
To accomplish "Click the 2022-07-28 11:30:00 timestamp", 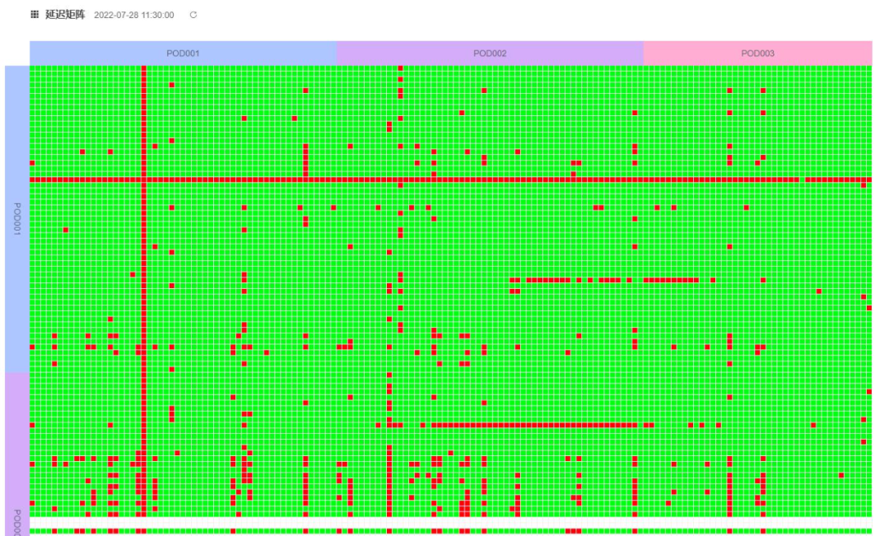I will click(134, 15).
